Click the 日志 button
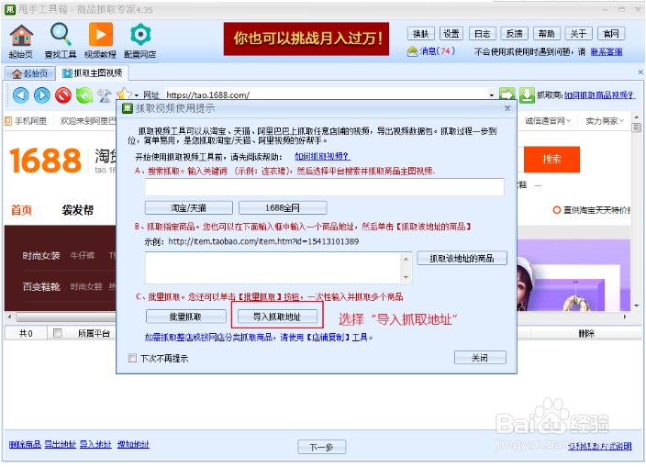This screenshot has height=467, width=646. pyautogui.click(x=482, y=34)
